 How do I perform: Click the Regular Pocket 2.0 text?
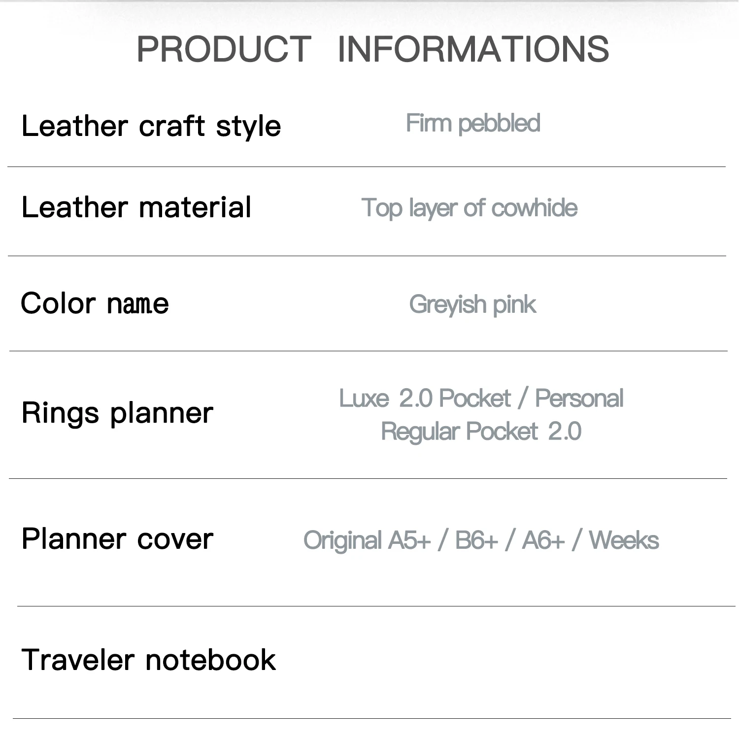481,432
